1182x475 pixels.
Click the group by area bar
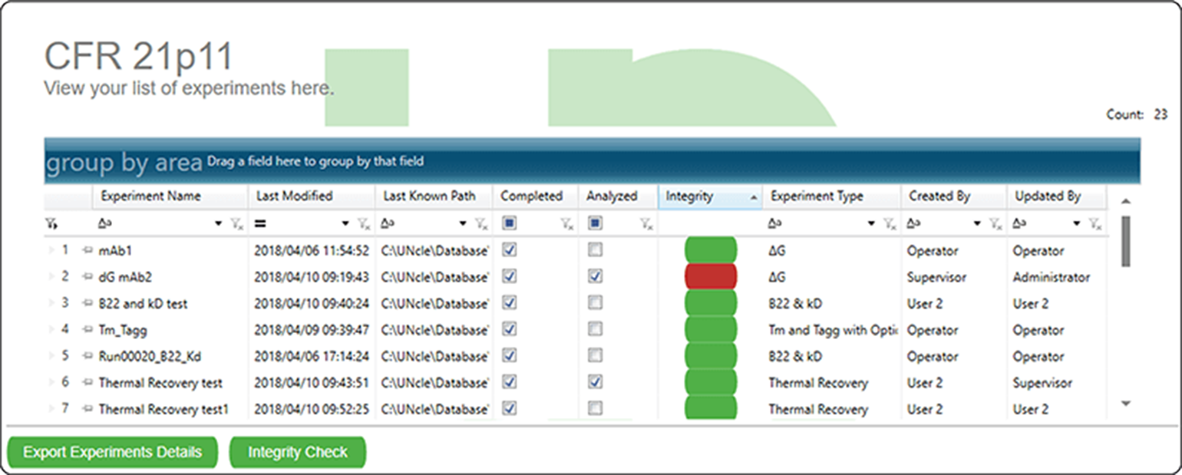[x=307, y=160]
